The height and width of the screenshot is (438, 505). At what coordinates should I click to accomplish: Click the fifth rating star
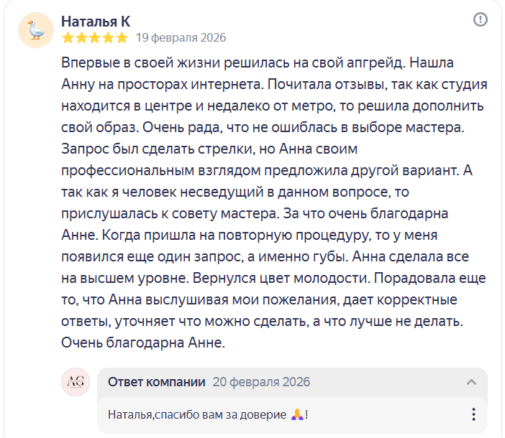click(122, 37)
